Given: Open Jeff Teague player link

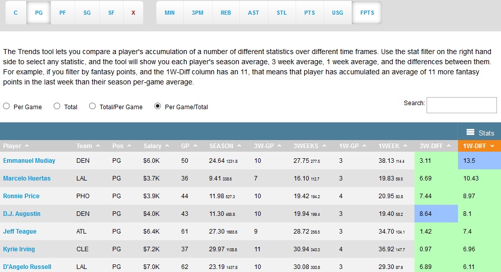Looking at the screenshot, I should tap(20, 232).
